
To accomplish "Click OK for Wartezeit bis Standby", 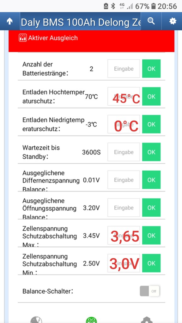I will tap(151, 152).
